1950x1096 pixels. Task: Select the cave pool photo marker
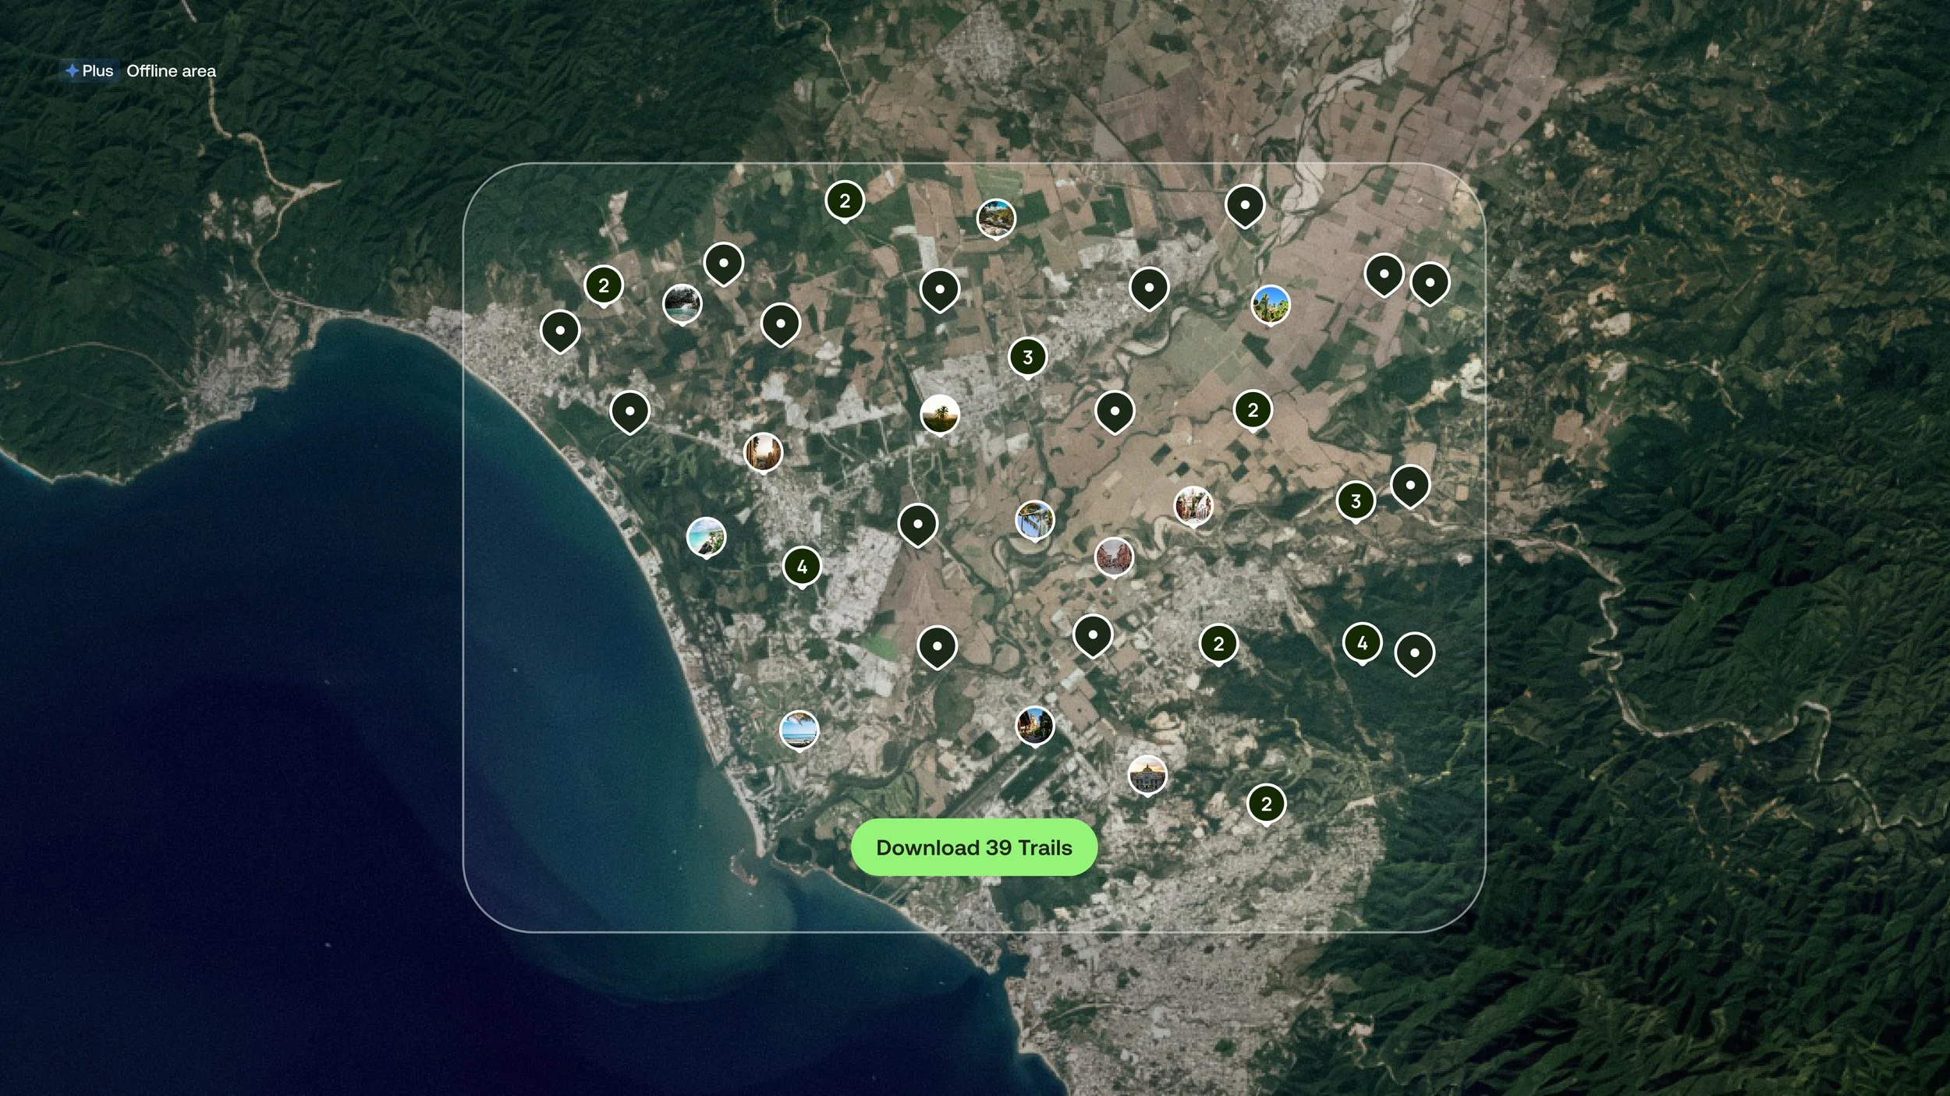click(x=682, y=304)
